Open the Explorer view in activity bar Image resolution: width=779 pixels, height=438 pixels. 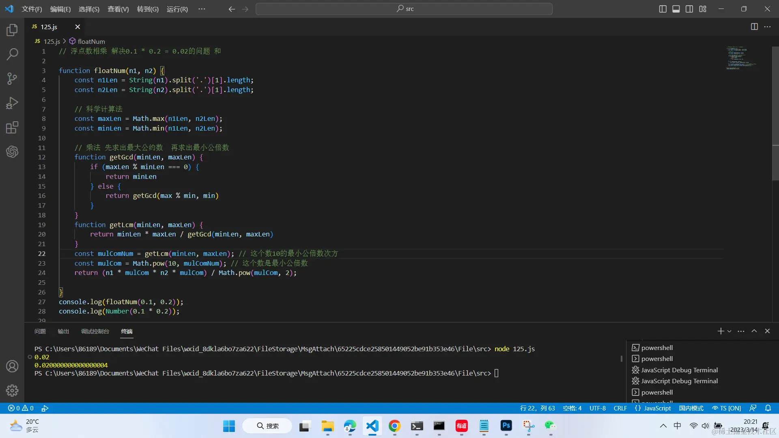[12, 30]
